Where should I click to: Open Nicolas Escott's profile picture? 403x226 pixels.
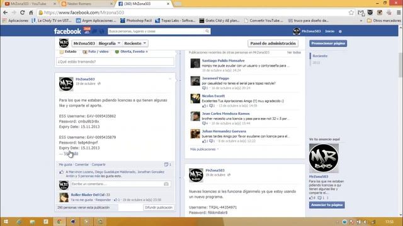(195, 99)
